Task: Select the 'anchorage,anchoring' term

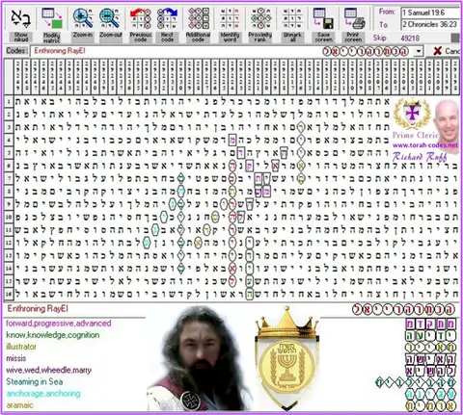Action: click(43, 394)
